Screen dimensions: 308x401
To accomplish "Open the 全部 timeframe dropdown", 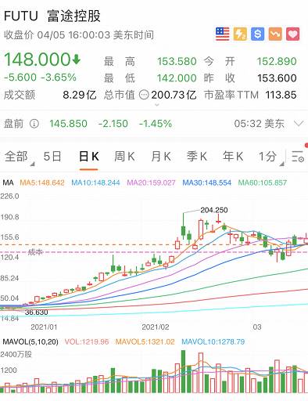I will (19, 157).
